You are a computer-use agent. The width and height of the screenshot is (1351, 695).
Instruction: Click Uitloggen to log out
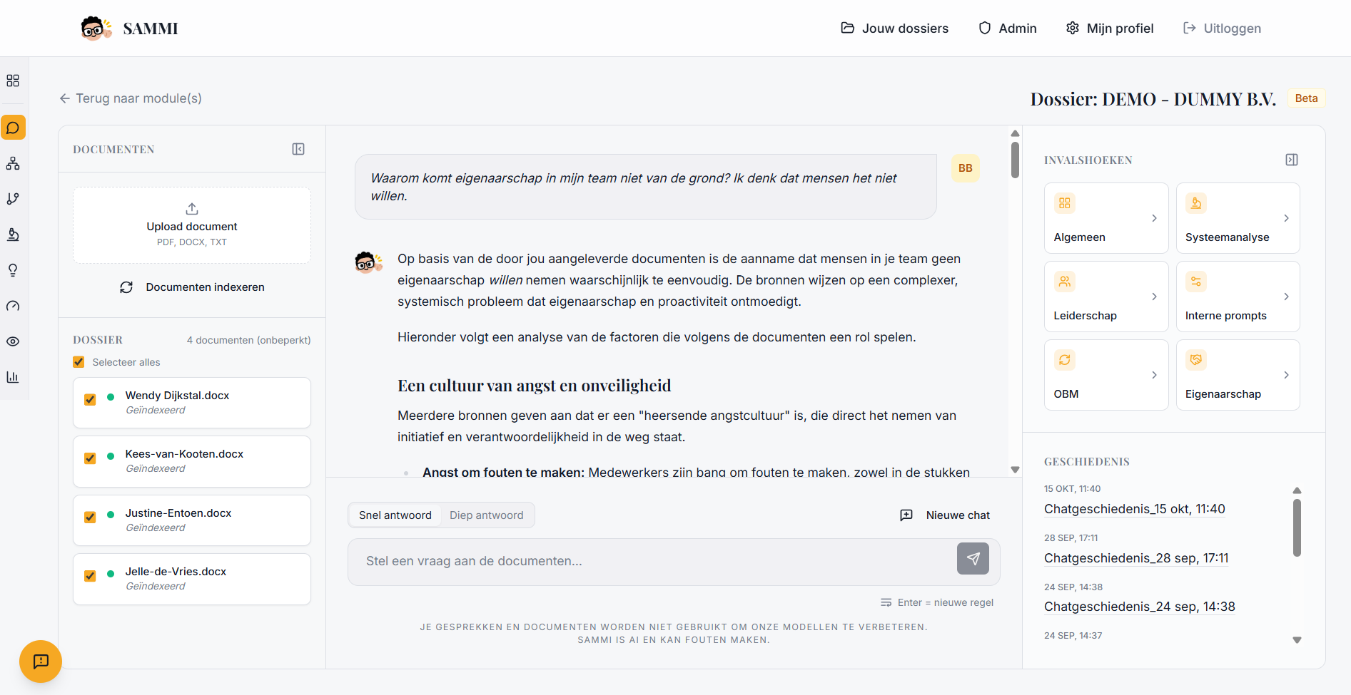click(1222, 29)
